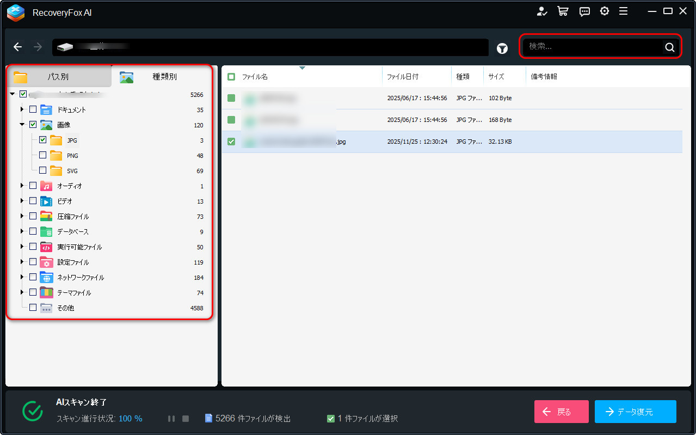
Task: Click the SVG folder icon
Action: coord(56,170)
